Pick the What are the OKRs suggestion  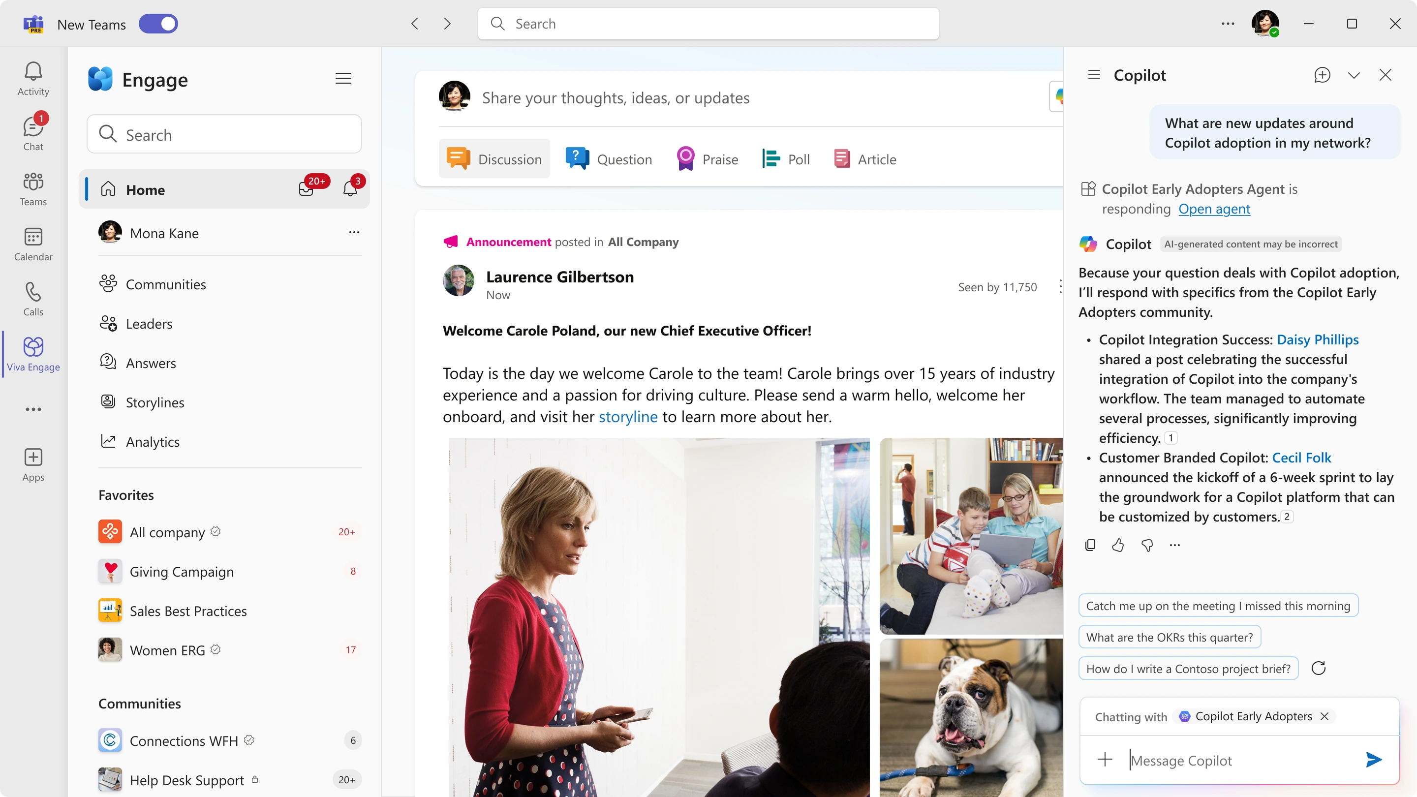pyautogui.click(x=1170, y=637)
